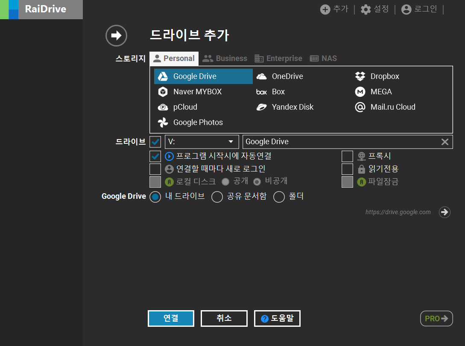Switch to the Business storage tab
The height and width of the screenshot is (346, 465).
coord(225,58)
